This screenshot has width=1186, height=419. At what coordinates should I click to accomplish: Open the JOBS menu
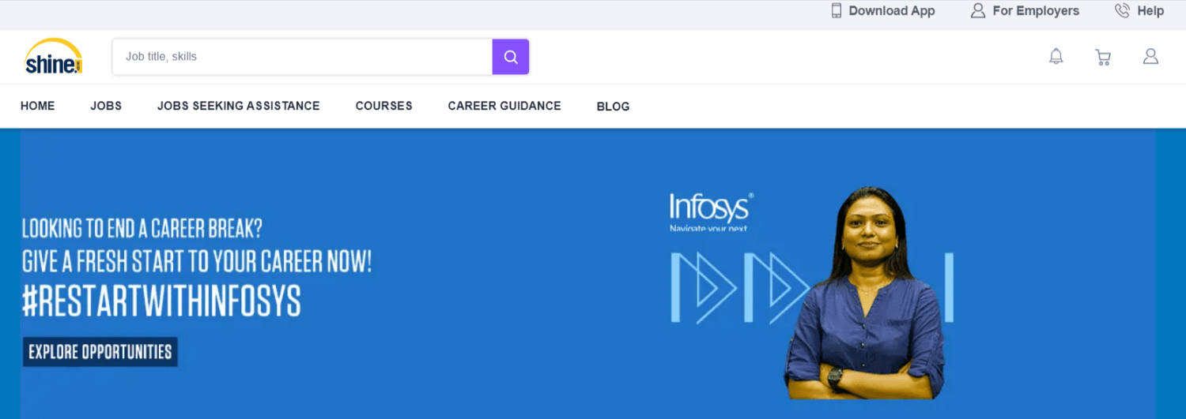coord(106,106)
